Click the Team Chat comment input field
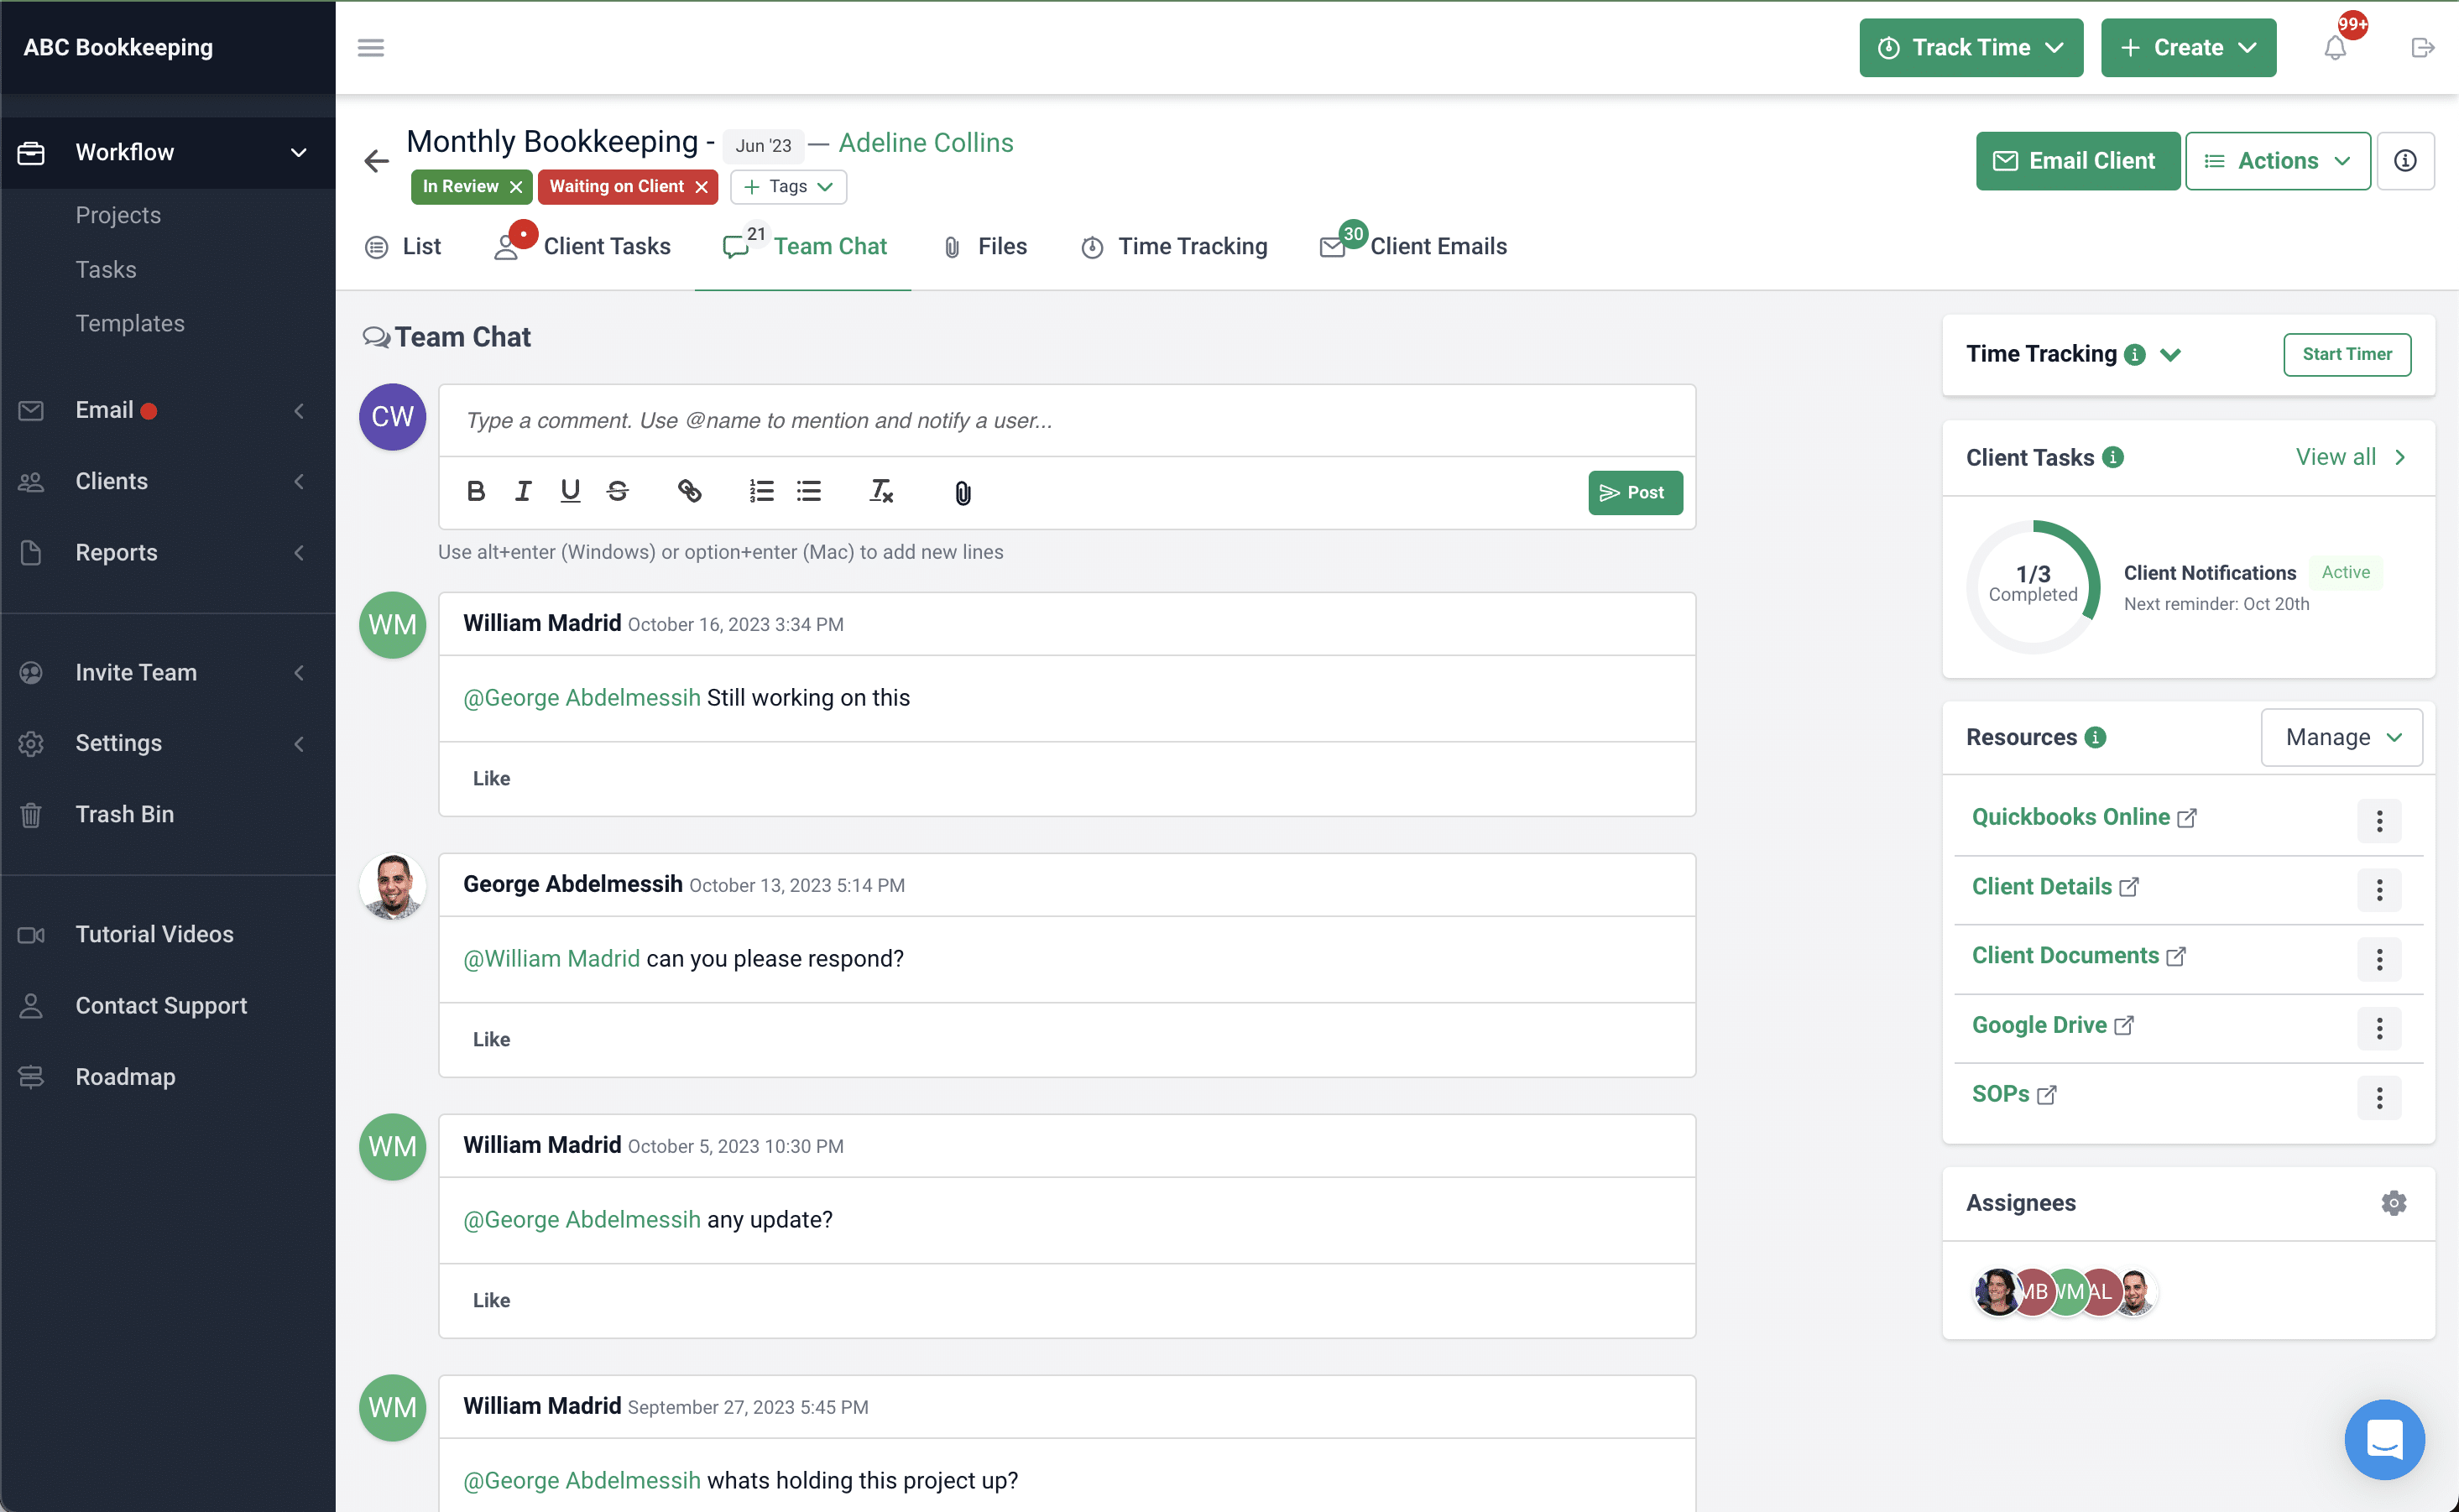2459x1512 pixels. (1066, 420)
